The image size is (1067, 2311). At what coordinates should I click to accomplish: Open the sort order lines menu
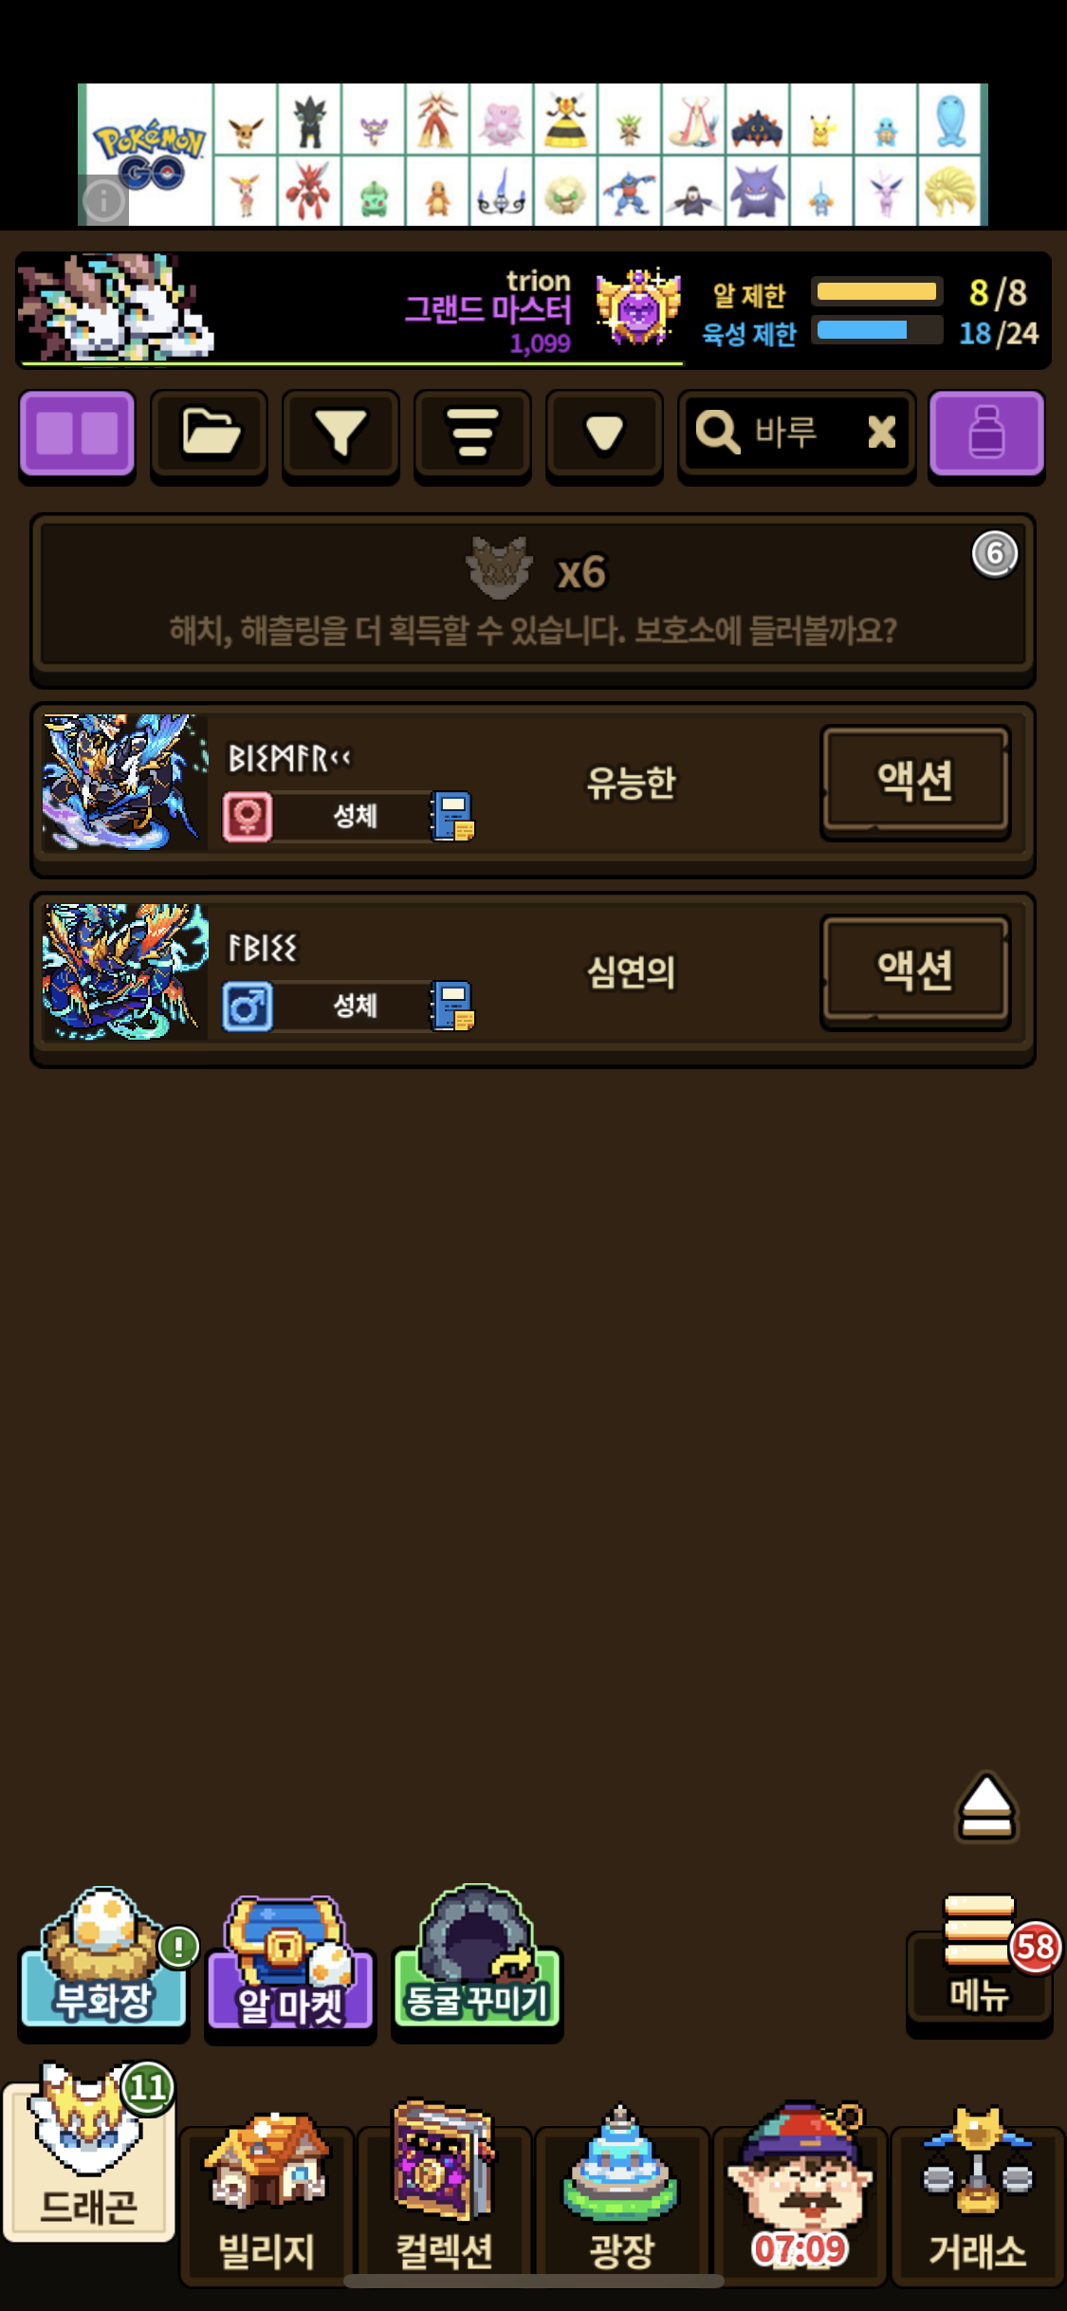472,434
